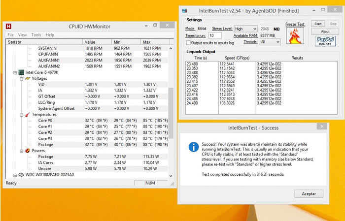The height and width of the screenshot is (221, 345).
Task: Click the 113.1542 GFlops speed value
Action: 227,68
